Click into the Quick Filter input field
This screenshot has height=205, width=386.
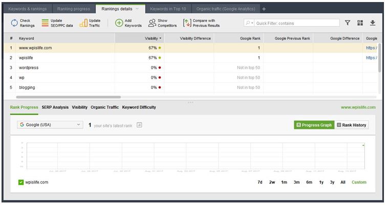[296, 23]
